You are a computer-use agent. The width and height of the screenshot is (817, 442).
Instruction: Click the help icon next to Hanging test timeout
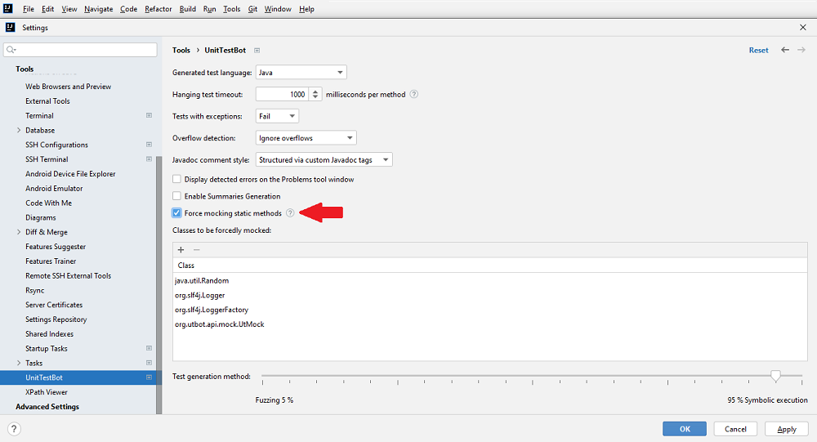pos(414,95)
